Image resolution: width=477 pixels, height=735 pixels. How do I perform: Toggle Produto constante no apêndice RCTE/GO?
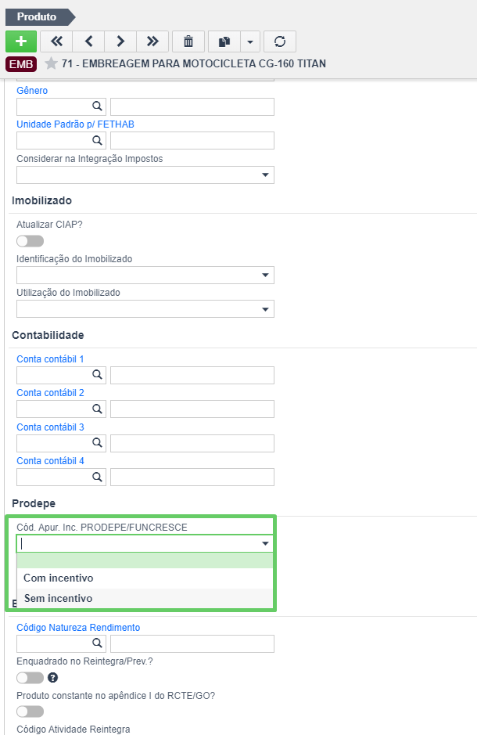[30, 712]
